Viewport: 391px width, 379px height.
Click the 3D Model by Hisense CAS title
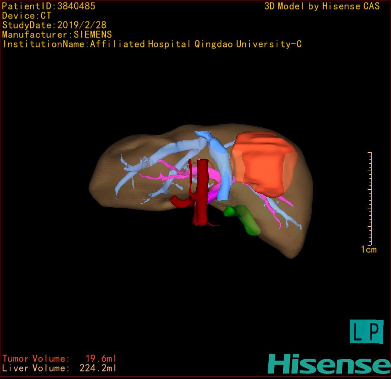point(322,6)
